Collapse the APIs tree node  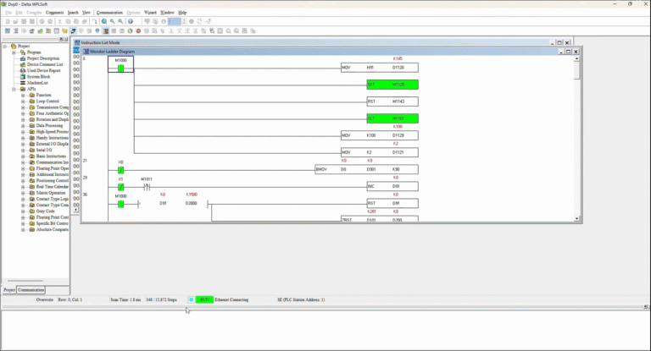click(x=14, y=89)
